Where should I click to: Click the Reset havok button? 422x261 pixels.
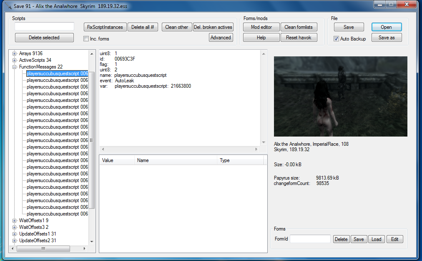click(x=299, y=38)
